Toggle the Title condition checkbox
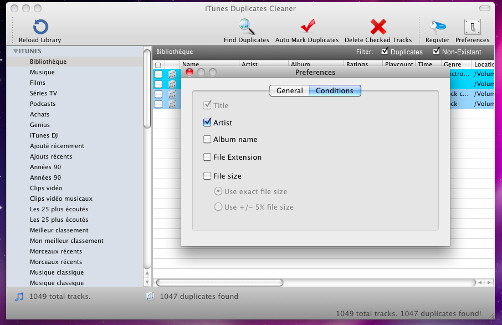This screenshot has height=325, width=502. (207, 105)
